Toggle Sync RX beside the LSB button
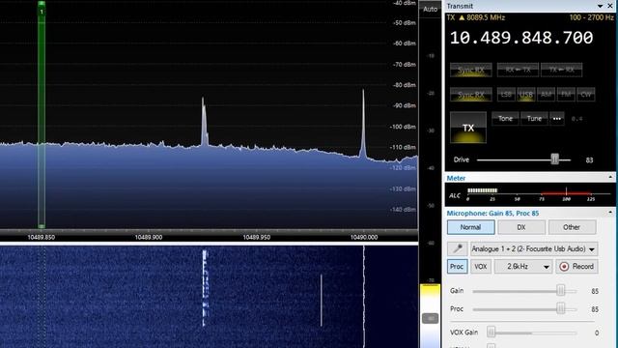618x348 pixels. (x=471, y=95)
